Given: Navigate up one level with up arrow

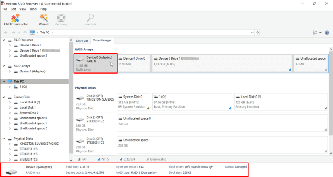Looking at the screenshot, I should click(x=25, y=33).
